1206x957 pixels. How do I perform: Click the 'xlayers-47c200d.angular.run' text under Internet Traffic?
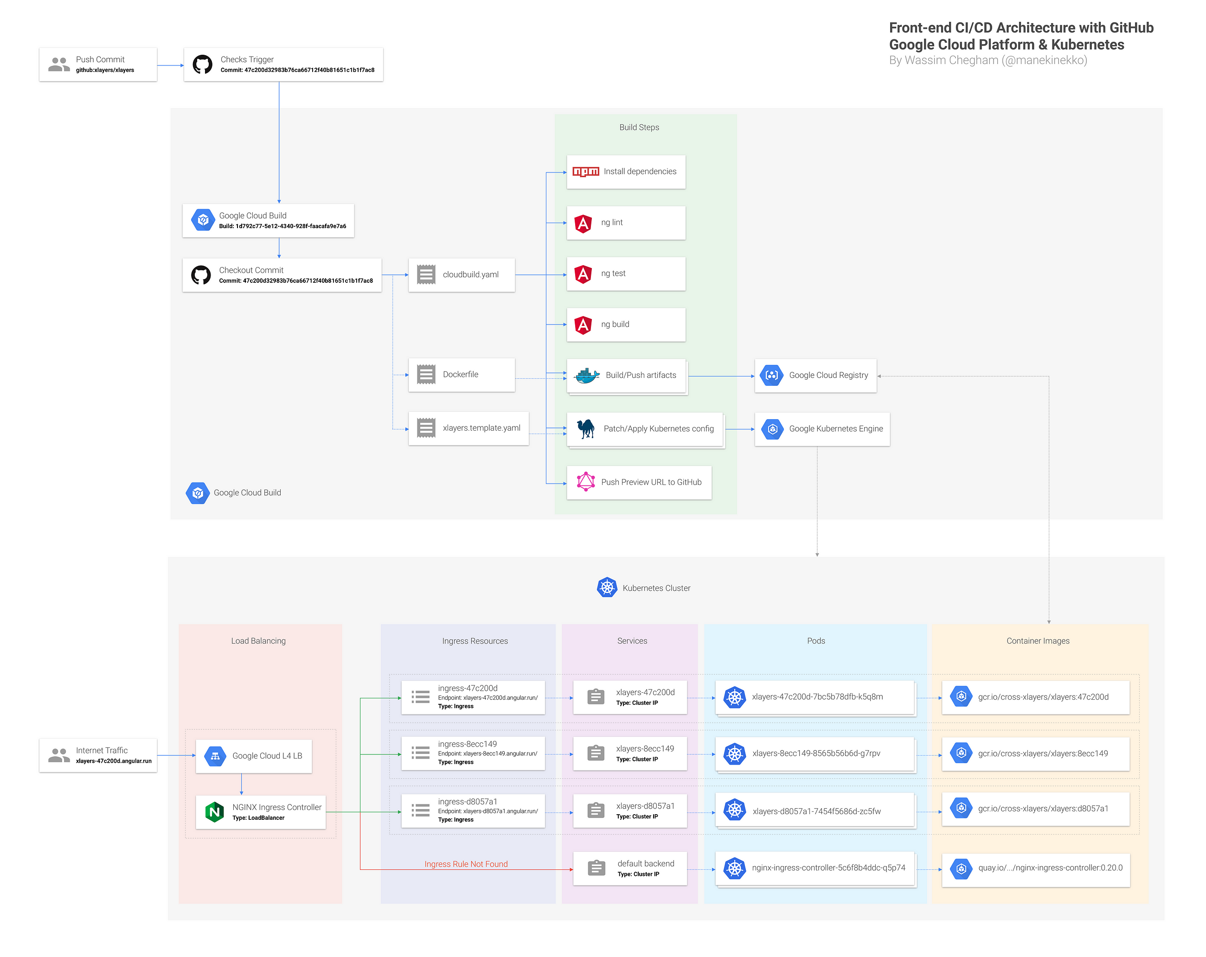click(113, 761)
